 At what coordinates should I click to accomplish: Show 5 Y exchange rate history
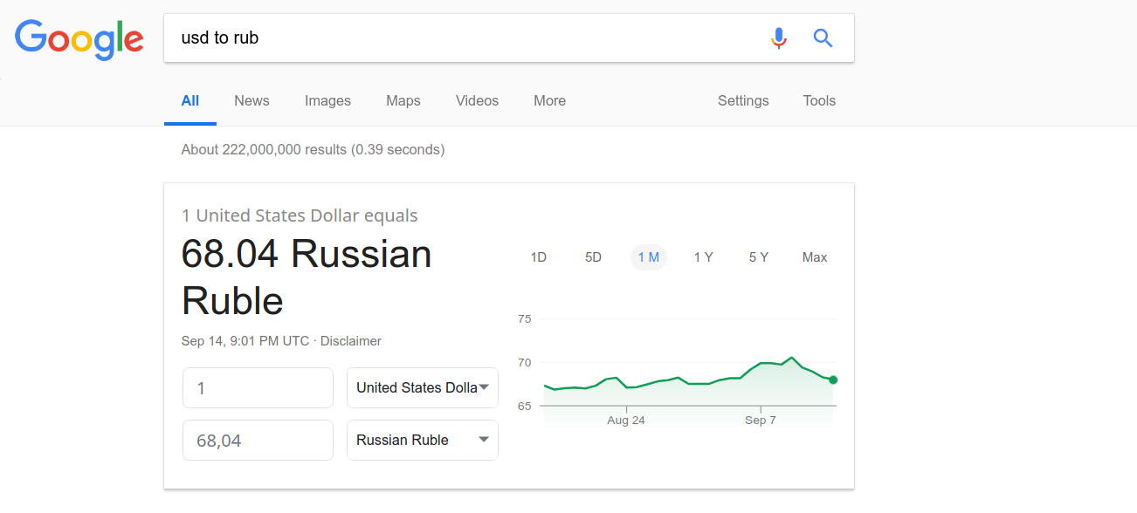[x=758, y=257]
